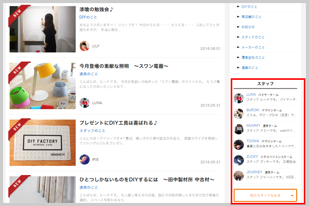
Task: Open ZUCKY staff profile name
Action: point(252,157)
